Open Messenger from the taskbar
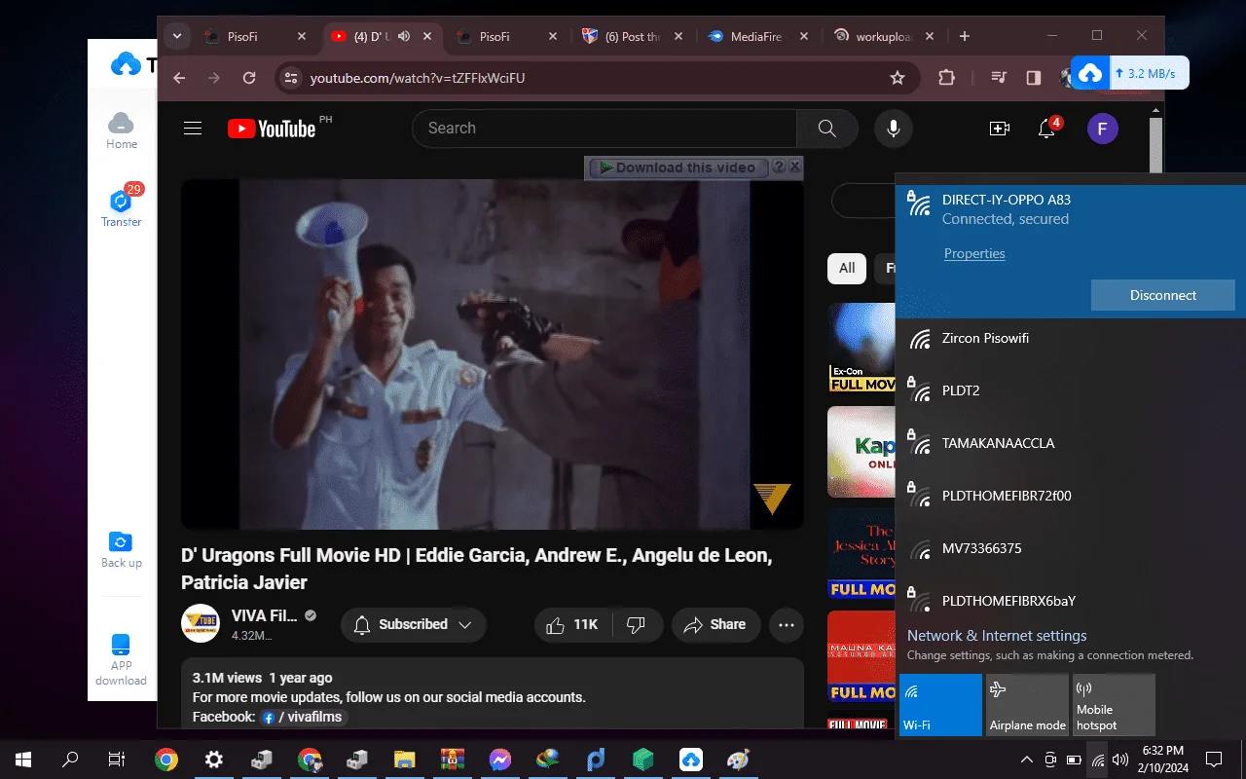 tap(499, 760)
